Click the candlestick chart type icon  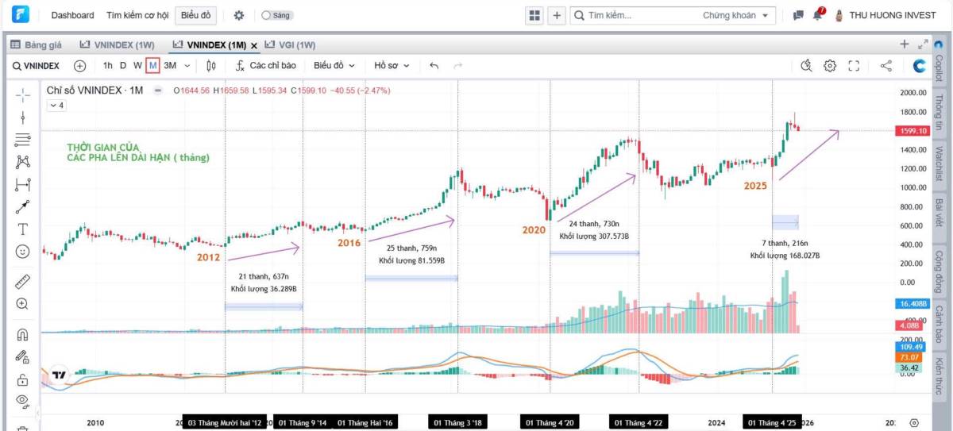211,66
